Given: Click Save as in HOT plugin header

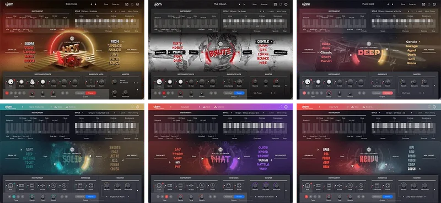Looking at the screenshot, I should tap(116, 4).
